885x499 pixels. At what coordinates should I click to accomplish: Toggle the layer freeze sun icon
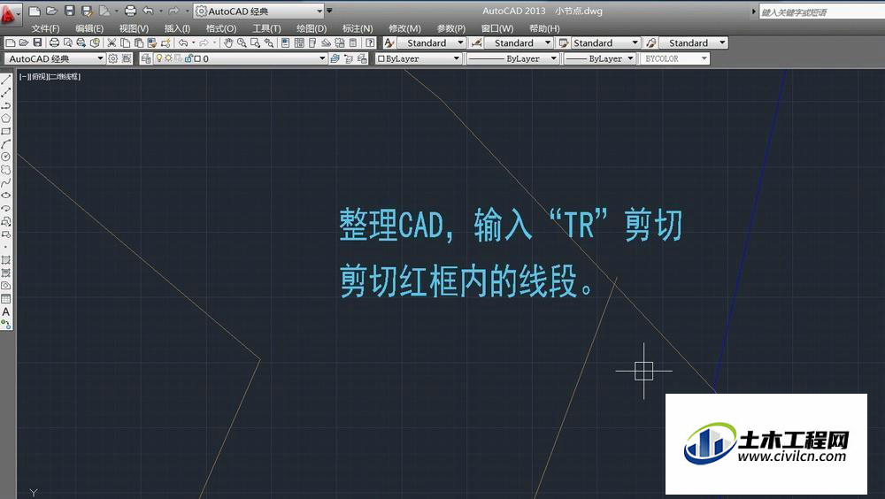pos(168,58)
